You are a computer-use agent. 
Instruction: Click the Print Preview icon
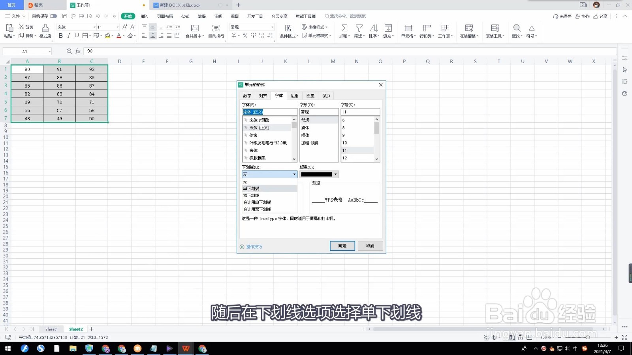(x=90, y=16)
